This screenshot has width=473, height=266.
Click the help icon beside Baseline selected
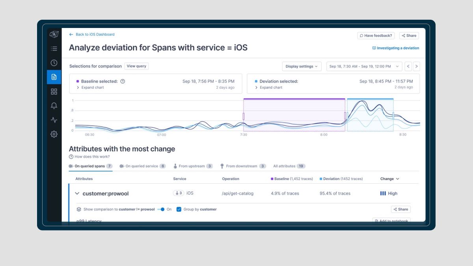(123, 81)
